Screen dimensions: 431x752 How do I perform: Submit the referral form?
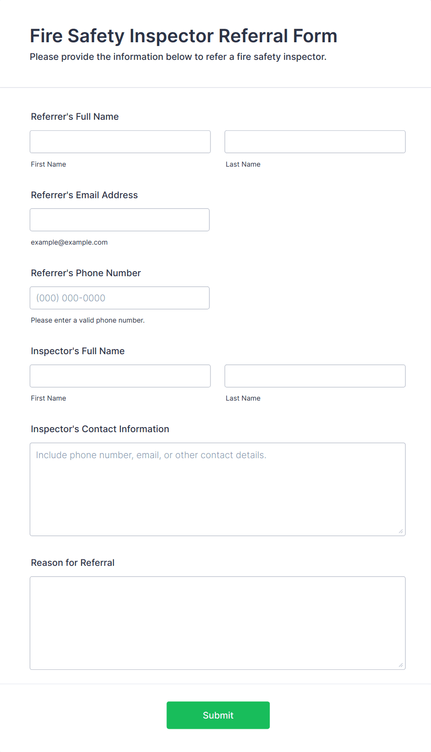click(218, 715)
